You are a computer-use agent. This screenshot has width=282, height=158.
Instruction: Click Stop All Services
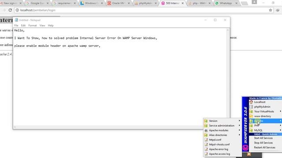[263, 143]
